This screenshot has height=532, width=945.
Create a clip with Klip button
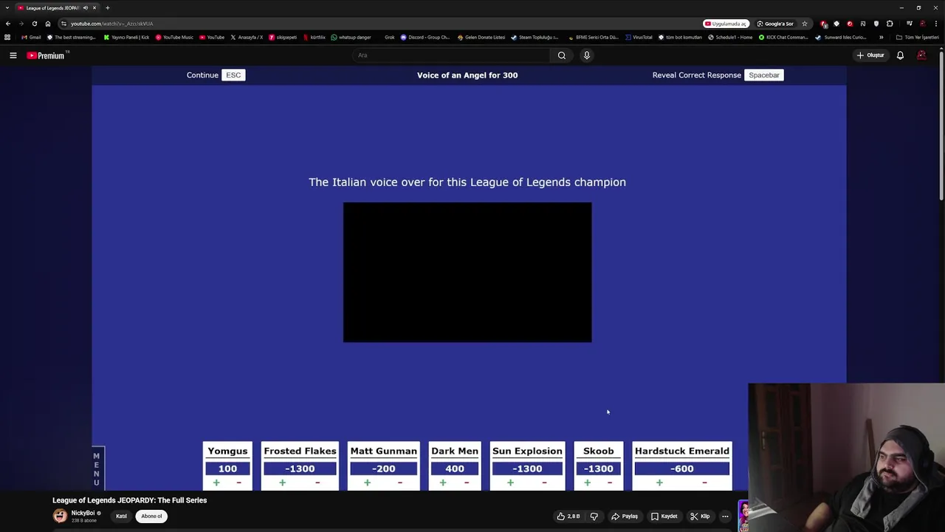701,516
